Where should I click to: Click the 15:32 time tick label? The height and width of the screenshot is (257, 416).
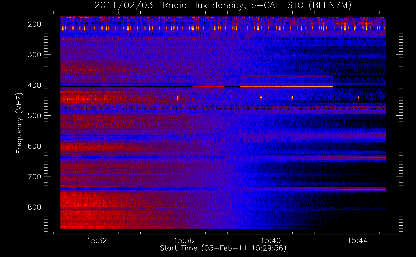tap(97, 241)
